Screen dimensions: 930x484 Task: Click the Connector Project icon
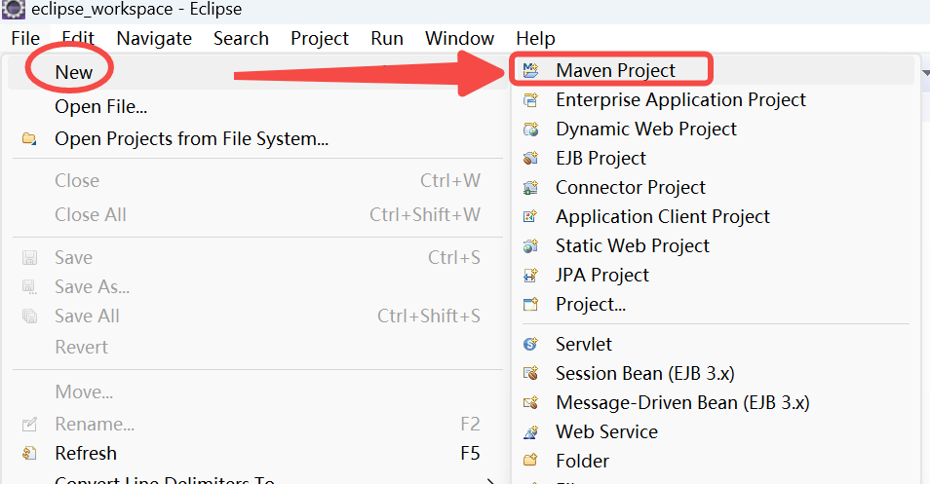(x=531, y=187)
